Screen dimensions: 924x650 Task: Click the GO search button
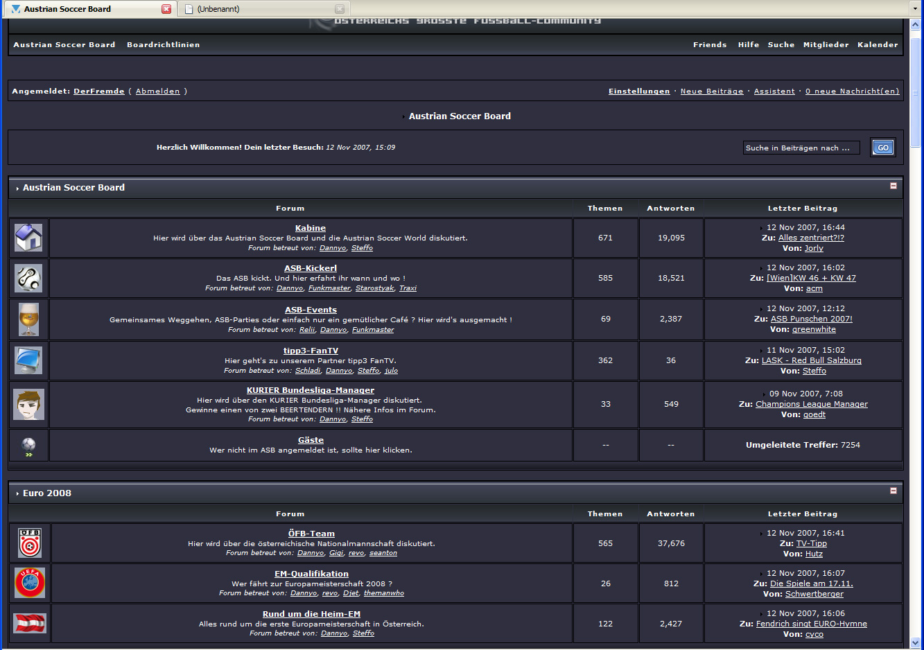coord(883,148)
